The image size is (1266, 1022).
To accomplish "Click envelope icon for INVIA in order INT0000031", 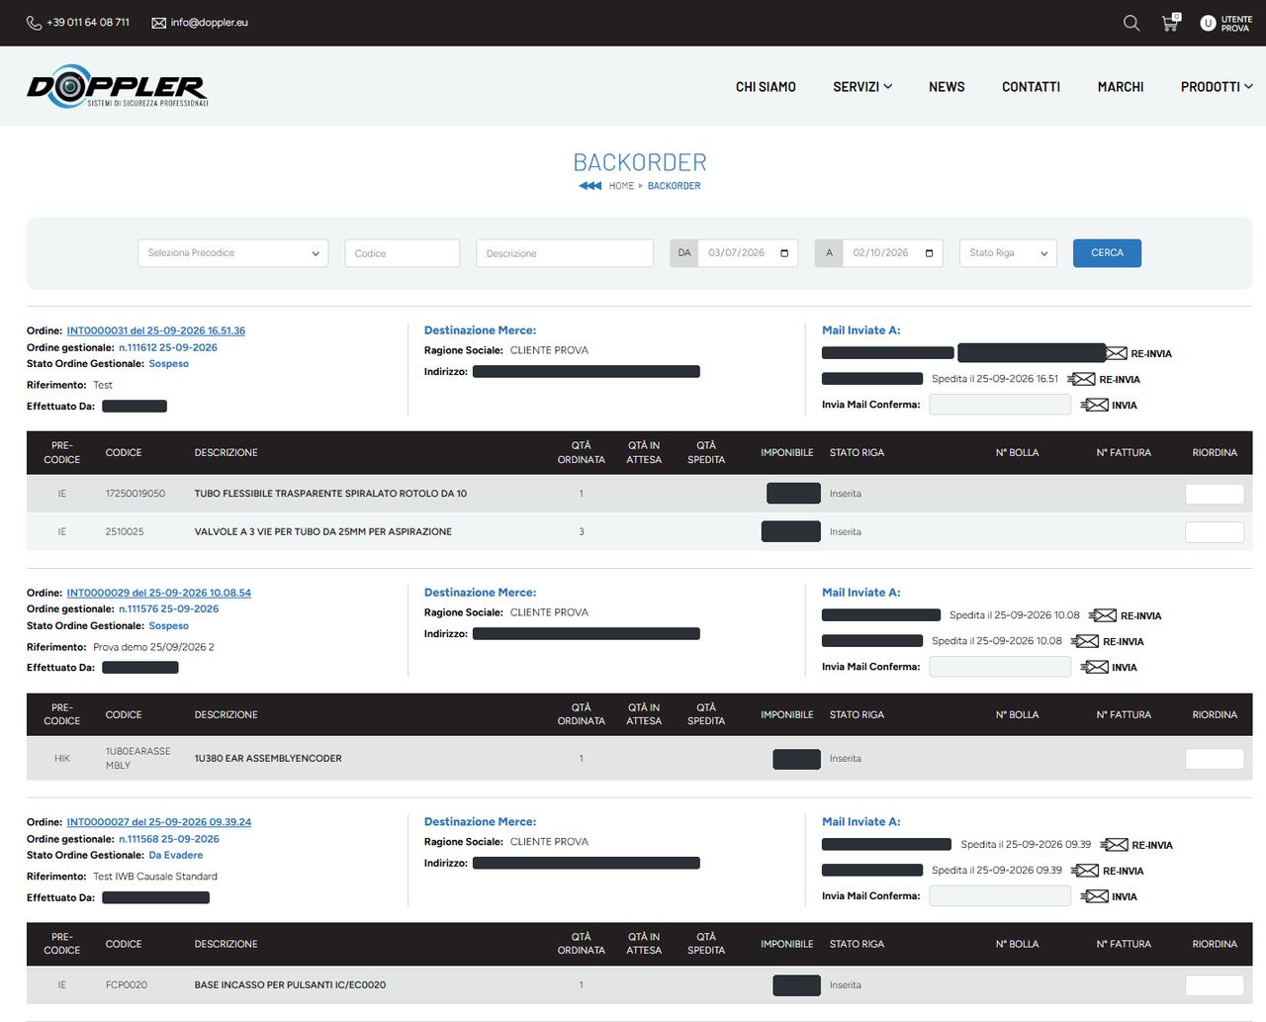I will point(1095,405).
